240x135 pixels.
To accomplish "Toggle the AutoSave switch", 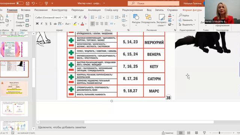I will click(20, 3).
